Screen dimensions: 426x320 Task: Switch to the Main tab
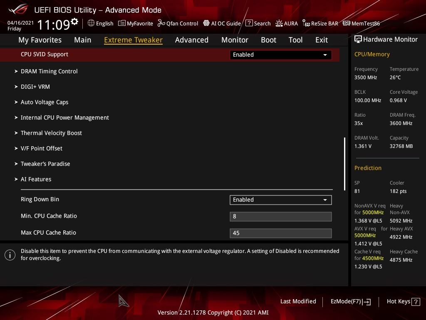tap(83, 40)
